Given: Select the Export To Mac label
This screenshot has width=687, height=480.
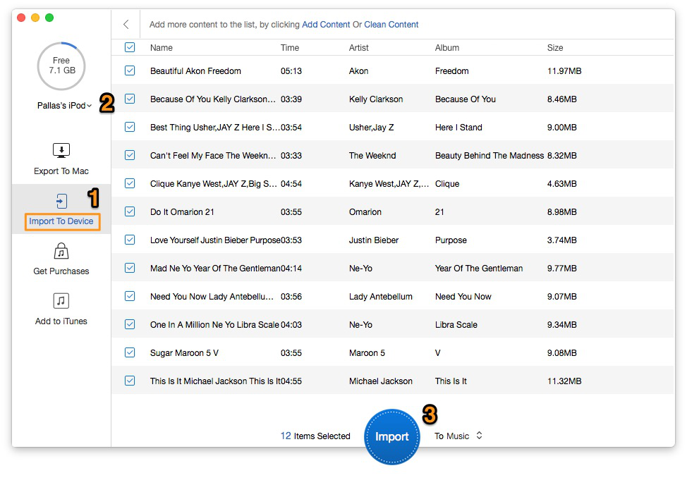Looking at the screenshot, I should pos(61,171).
